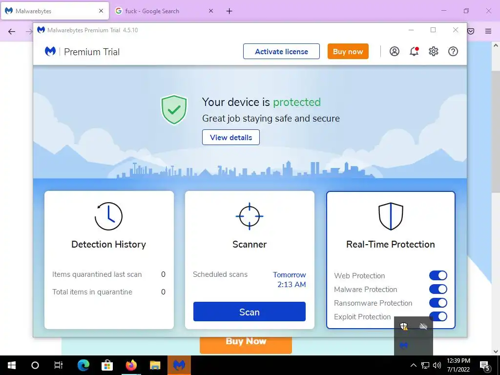500x375 pixels.
Task: Open the Detection History card title
Action: point(108,244)
